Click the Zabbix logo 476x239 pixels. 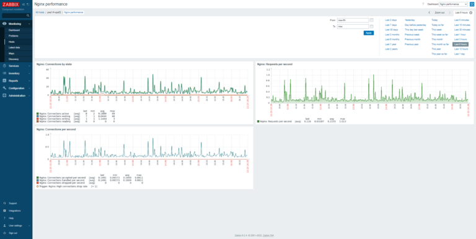pos(11,4)
